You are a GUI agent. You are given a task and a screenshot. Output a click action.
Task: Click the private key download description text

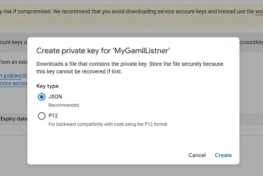pos(130,68)
